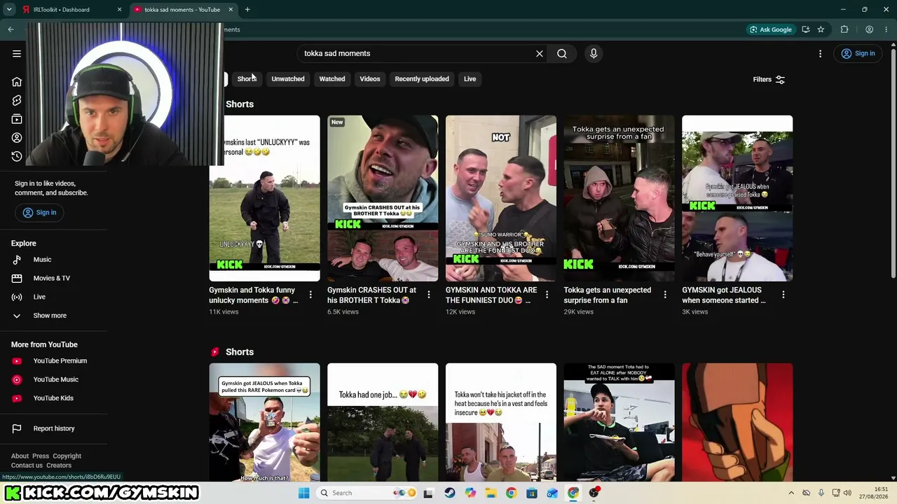Open Microsoft Store from the taskbar
Screen dimensions: 897x504
coord(532,493)
